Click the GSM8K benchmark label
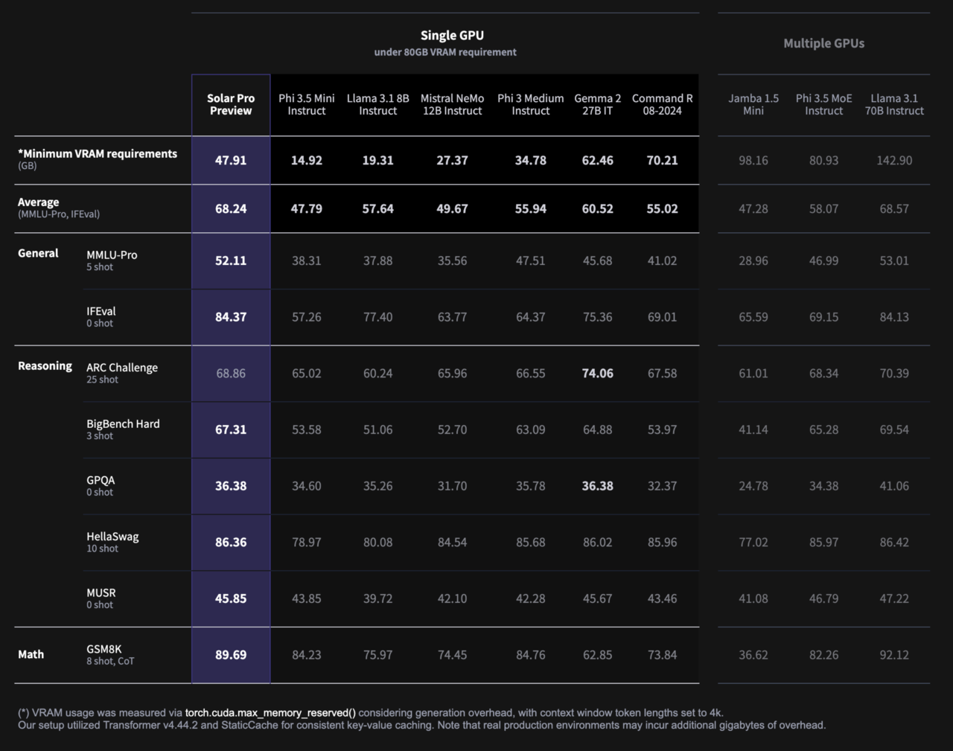Image resolution: width=953 pixels, height=751 pixels. [104, 649]
